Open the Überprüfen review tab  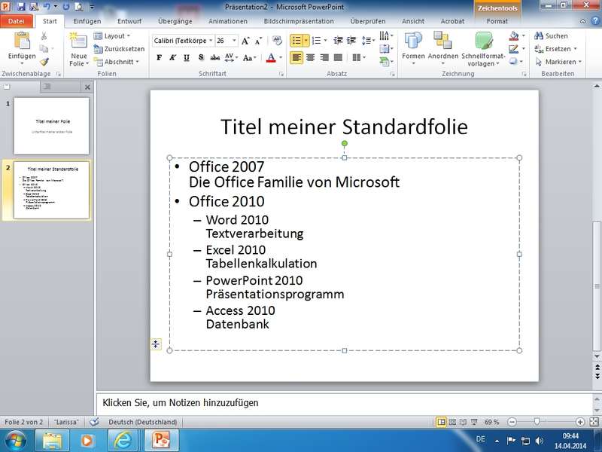[x=368, y=21]
